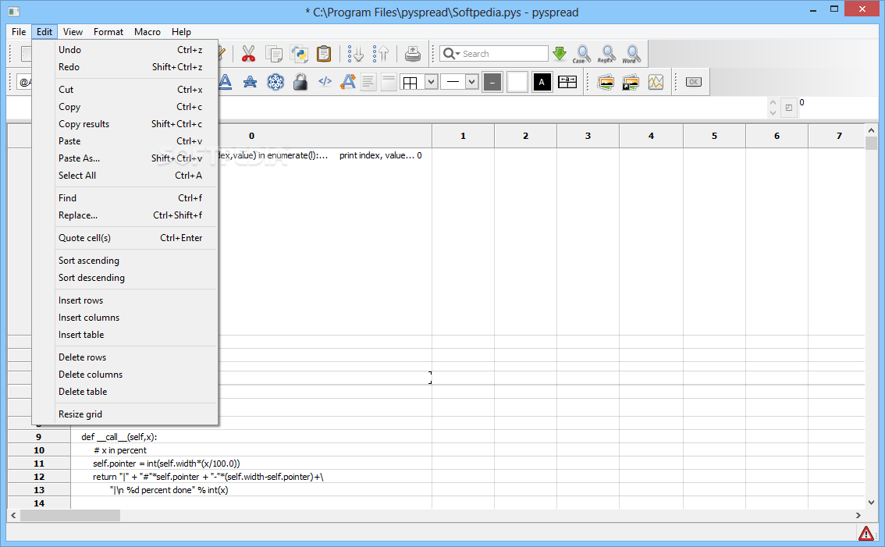Viewport: 885px width, 547px height.
Task: Choose Insert table menu entry
Action: pyautogui.click(x=125, y=334)
